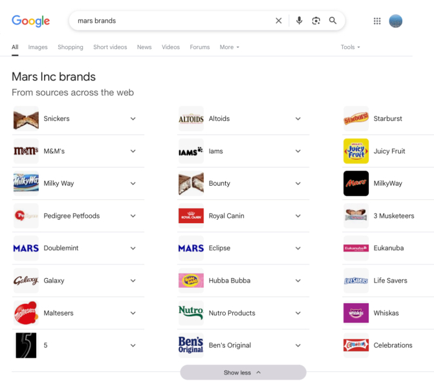Open the Tools dropdown
This screenshot has height=388, width=434.
click(x=350, y=47)
